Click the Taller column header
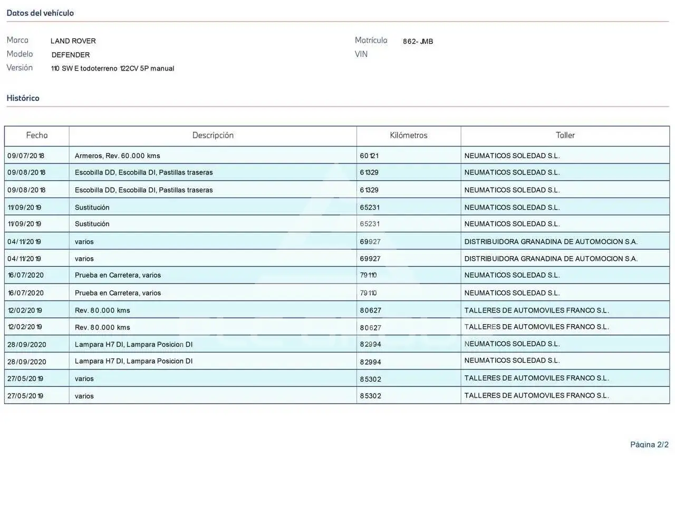Screen dimensions: 675x506 (x=565, y=135)
